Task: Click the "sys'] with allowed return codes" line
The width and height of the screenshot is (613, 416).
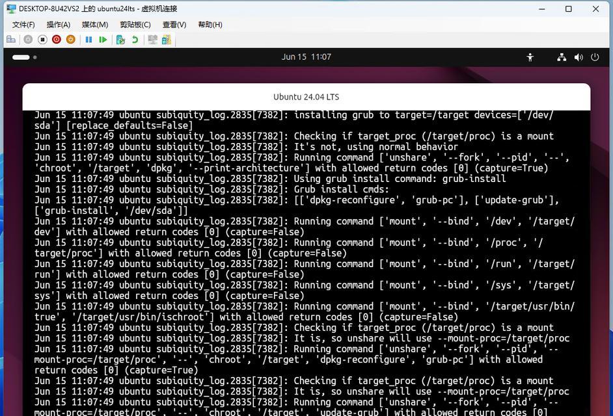Action: point(169,296)
